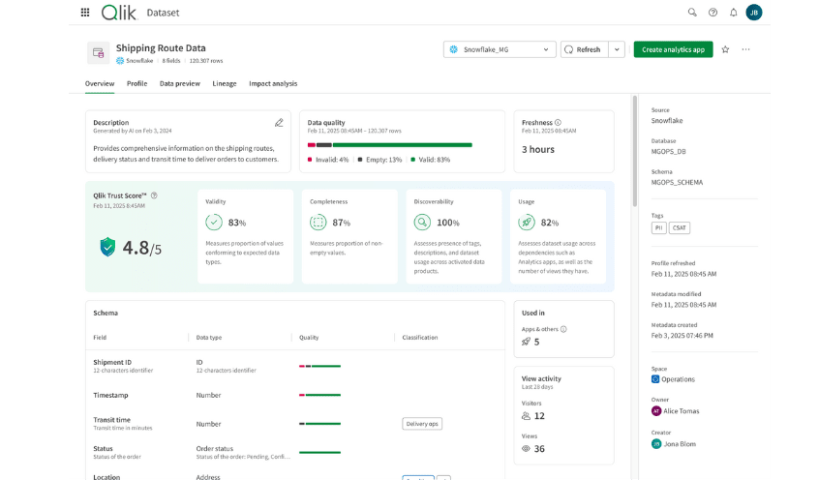
Task: Click the data quality bar
Action: point(389,145)
